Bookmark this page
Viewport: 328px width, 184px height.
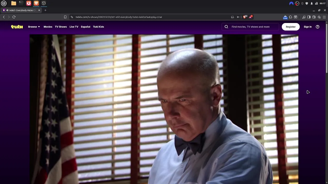[x=65, y=17]
